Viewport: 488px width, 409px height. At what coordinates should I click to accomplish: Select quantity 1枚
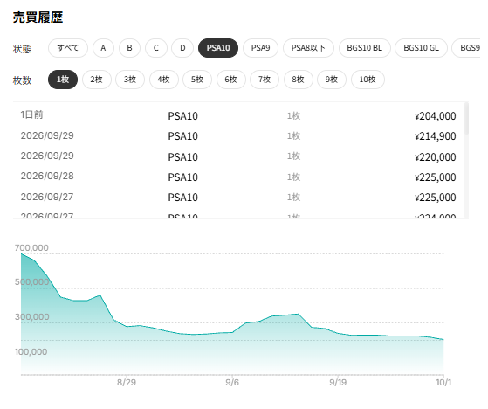coord(63,80)
